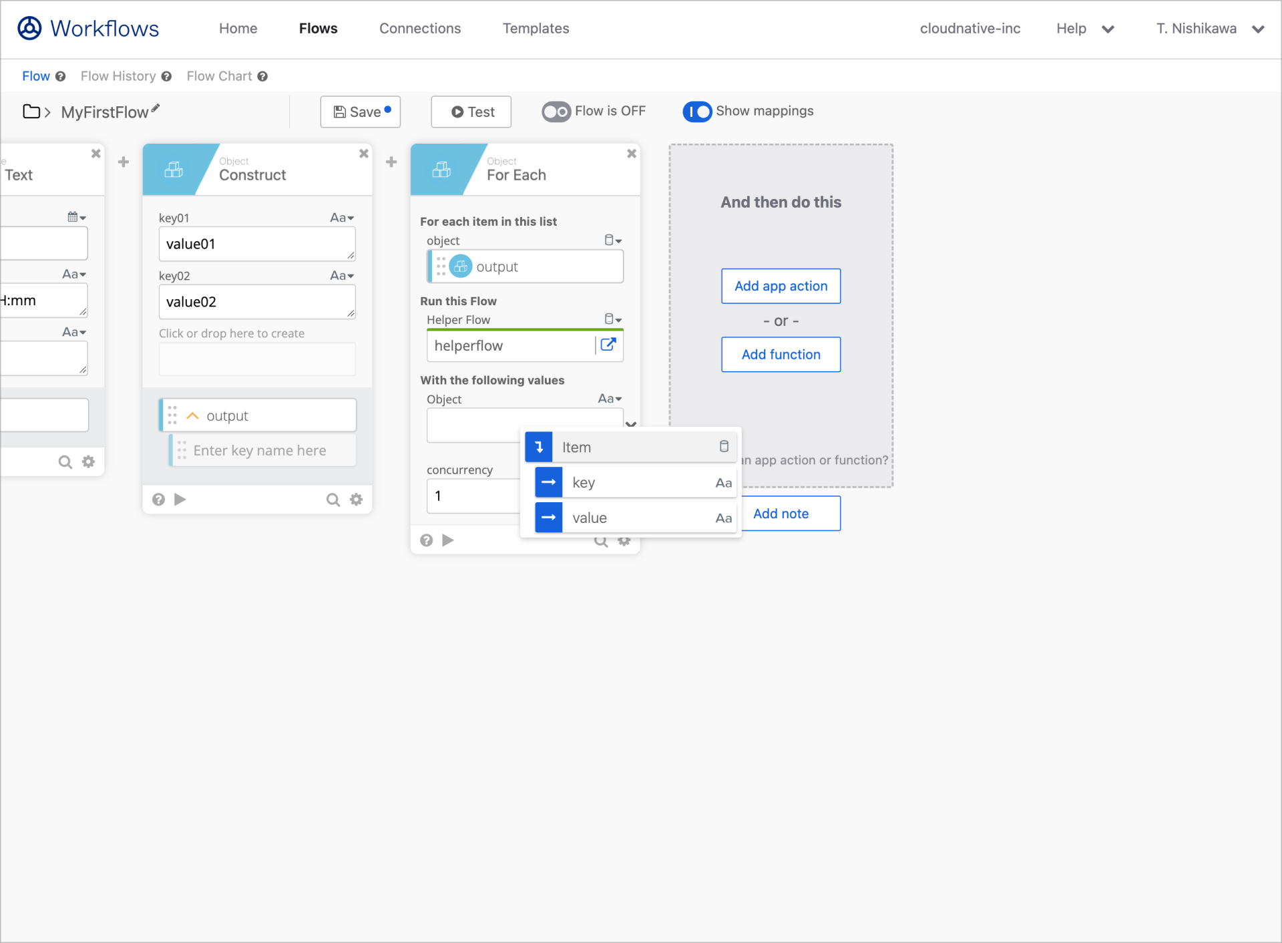Screen dimensions: 1282x943
Task: Turn the Flow is OFF switch on
Action: point(556,112)
